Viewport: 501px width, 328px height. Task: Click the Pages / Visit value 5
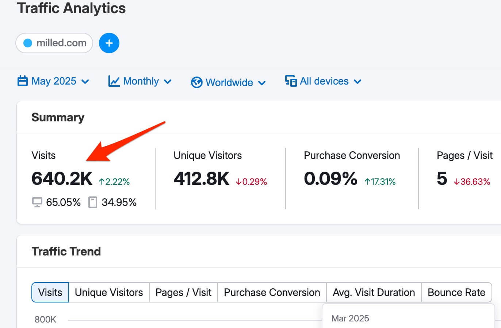click(x=442, y=179)
